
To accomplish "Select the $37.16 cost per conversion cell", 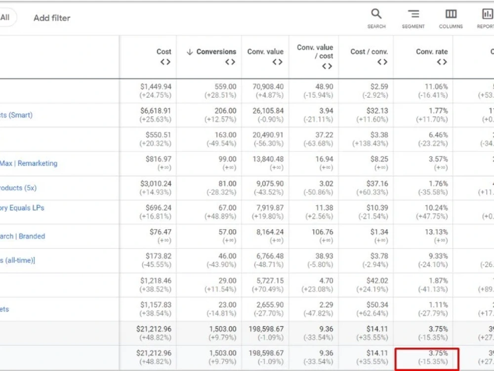I will coord(366,188).
